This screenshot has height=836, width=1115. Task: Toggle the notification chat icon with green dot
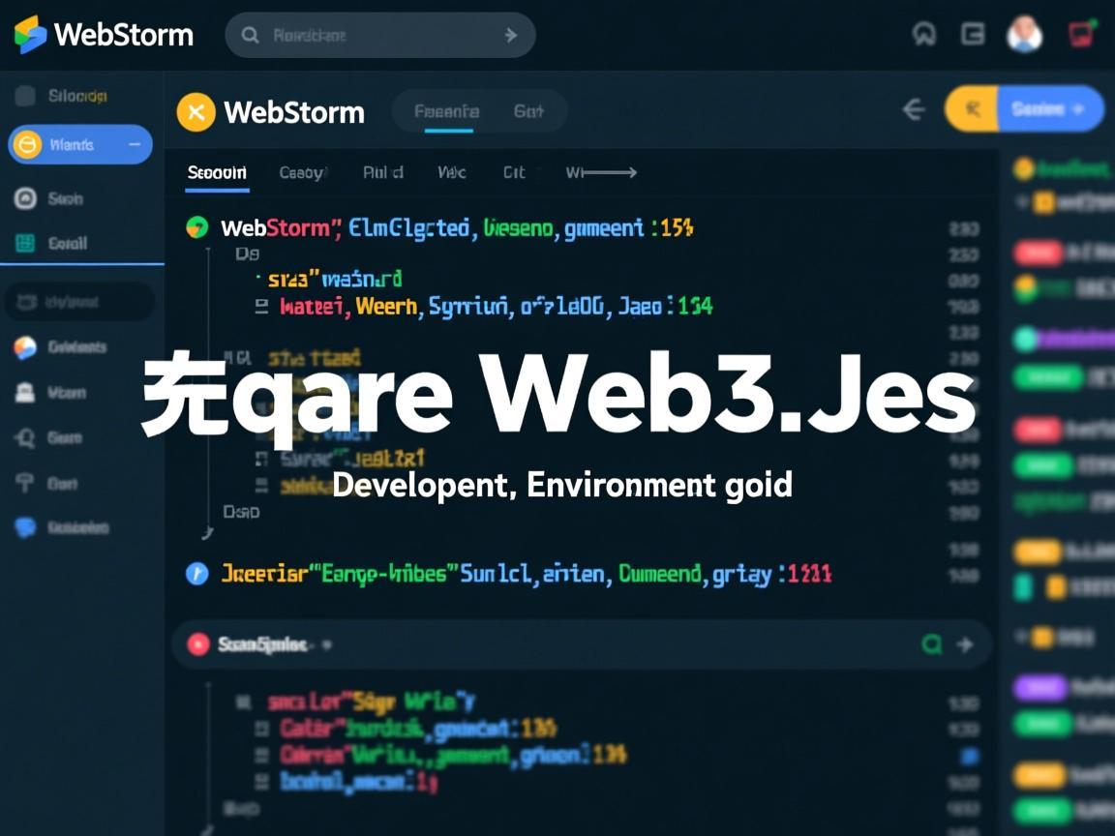1081,34
